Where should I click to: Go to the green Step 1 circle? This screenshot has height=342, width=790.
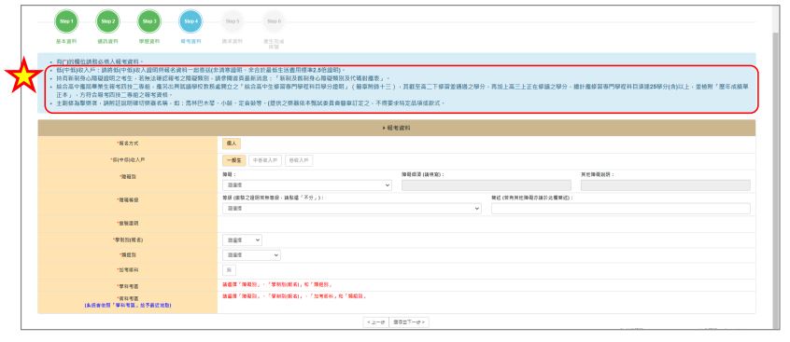click(x=66, y=21)
